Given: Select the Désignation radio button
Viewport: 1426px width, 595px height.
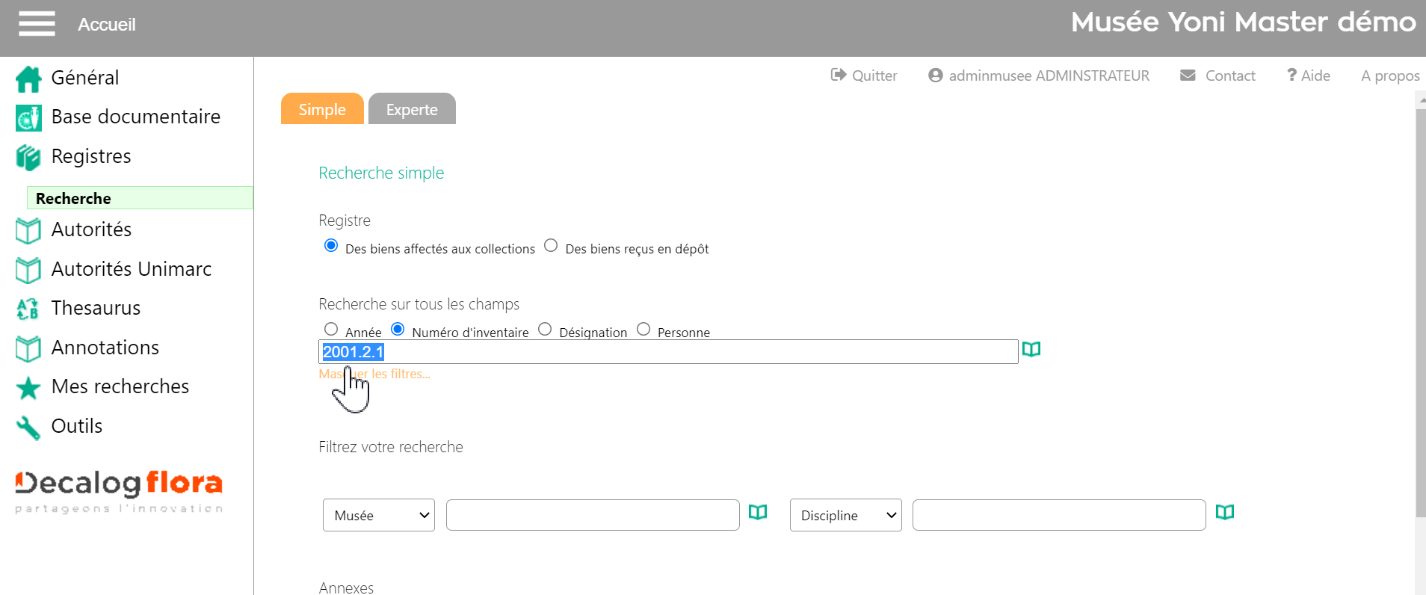Looking at the screenshot, I should tap(545, 329).
